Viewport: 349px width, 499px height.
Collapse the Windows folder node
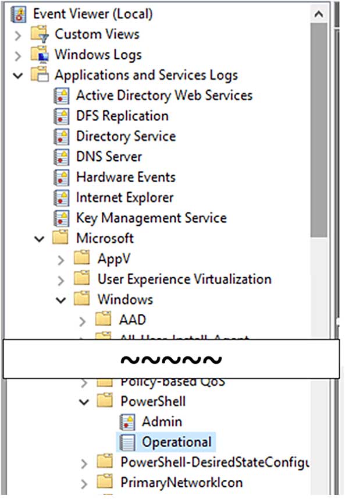60,300
